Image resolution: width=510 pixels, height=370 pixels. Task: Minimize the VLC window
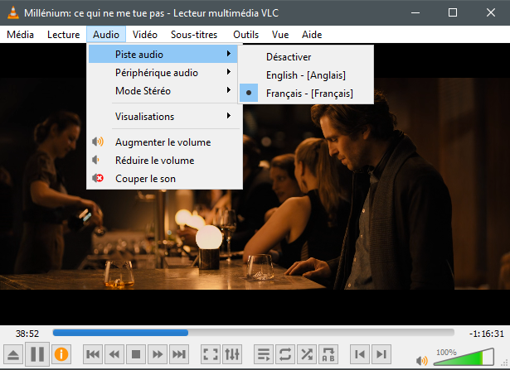point(415,12)
